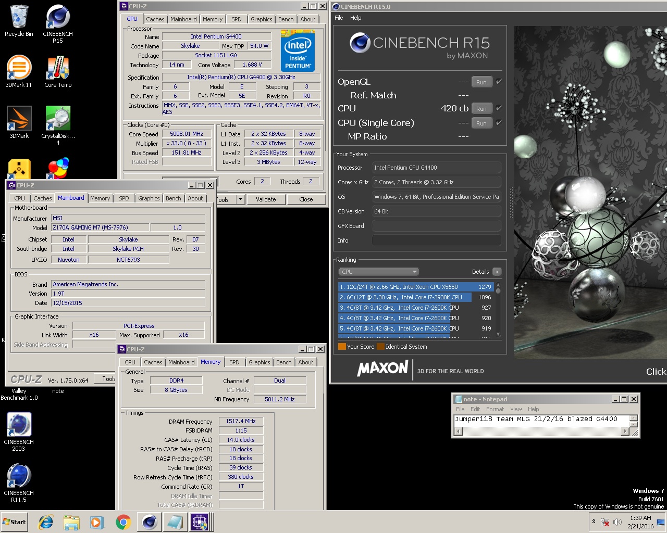Image resolution: width=667 pixels, height=533 pixels.
Task: Click Notepad vertical scroll up arrow
Action: [634, 418]
